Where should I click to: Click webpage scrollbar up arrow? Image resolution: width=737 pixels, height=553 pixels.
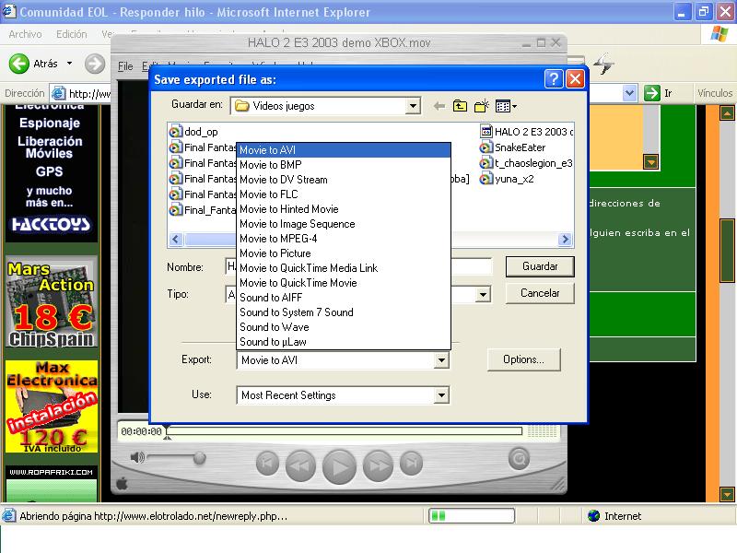[x=727, y=112]
